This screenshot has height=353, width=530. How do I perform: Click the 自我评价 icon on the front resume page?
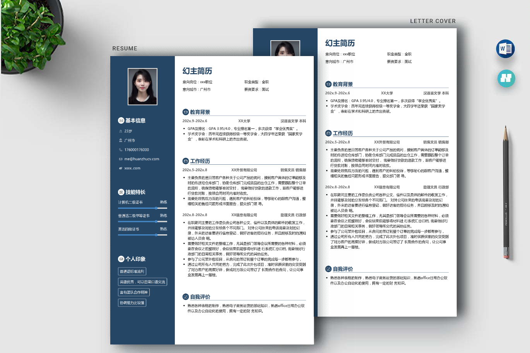click(186, 297)
